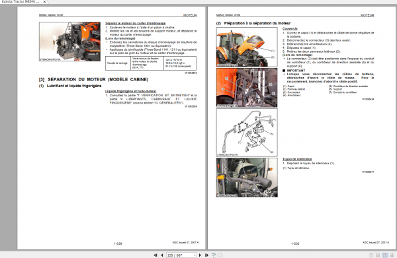Click the connector line drawing diagram
397x258 pixels.
[247, 133]
